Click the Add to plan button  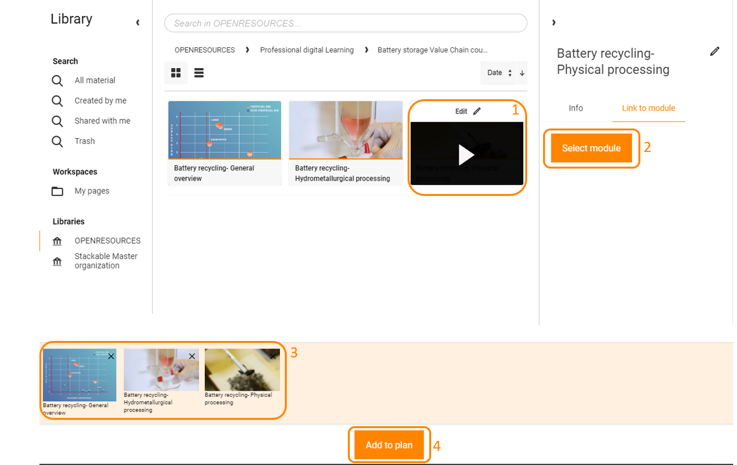389,445
